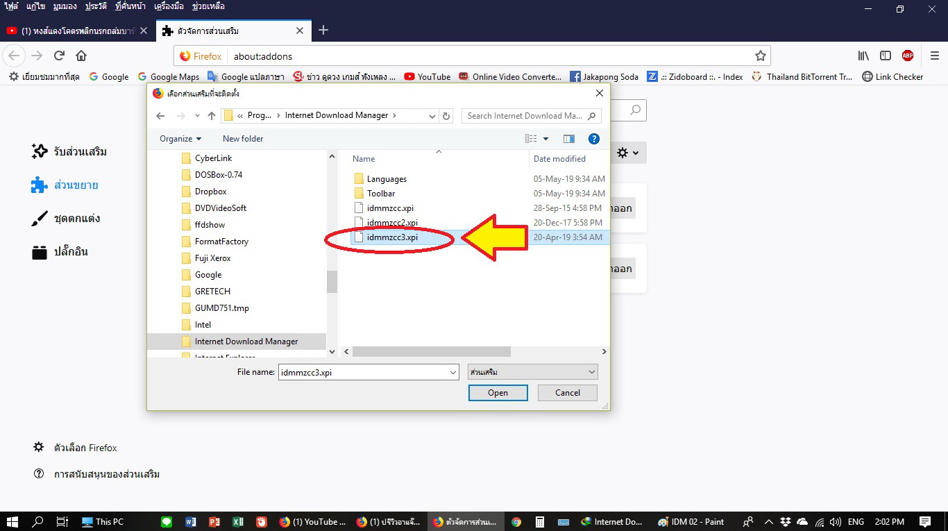
Task: Click New folder in dialog toolbar
Action: [243, 139]
